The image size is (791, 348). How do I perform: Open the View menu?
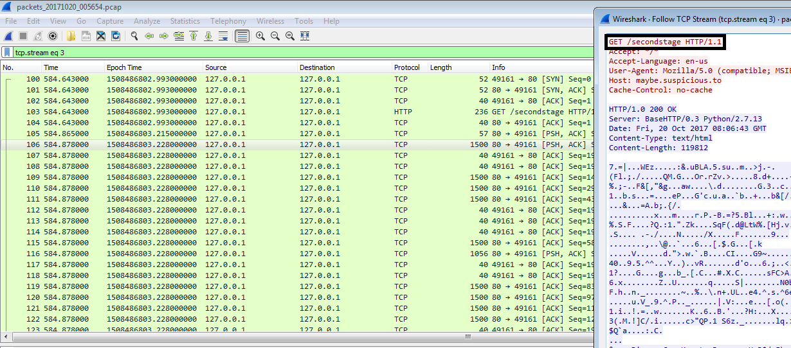58,21
